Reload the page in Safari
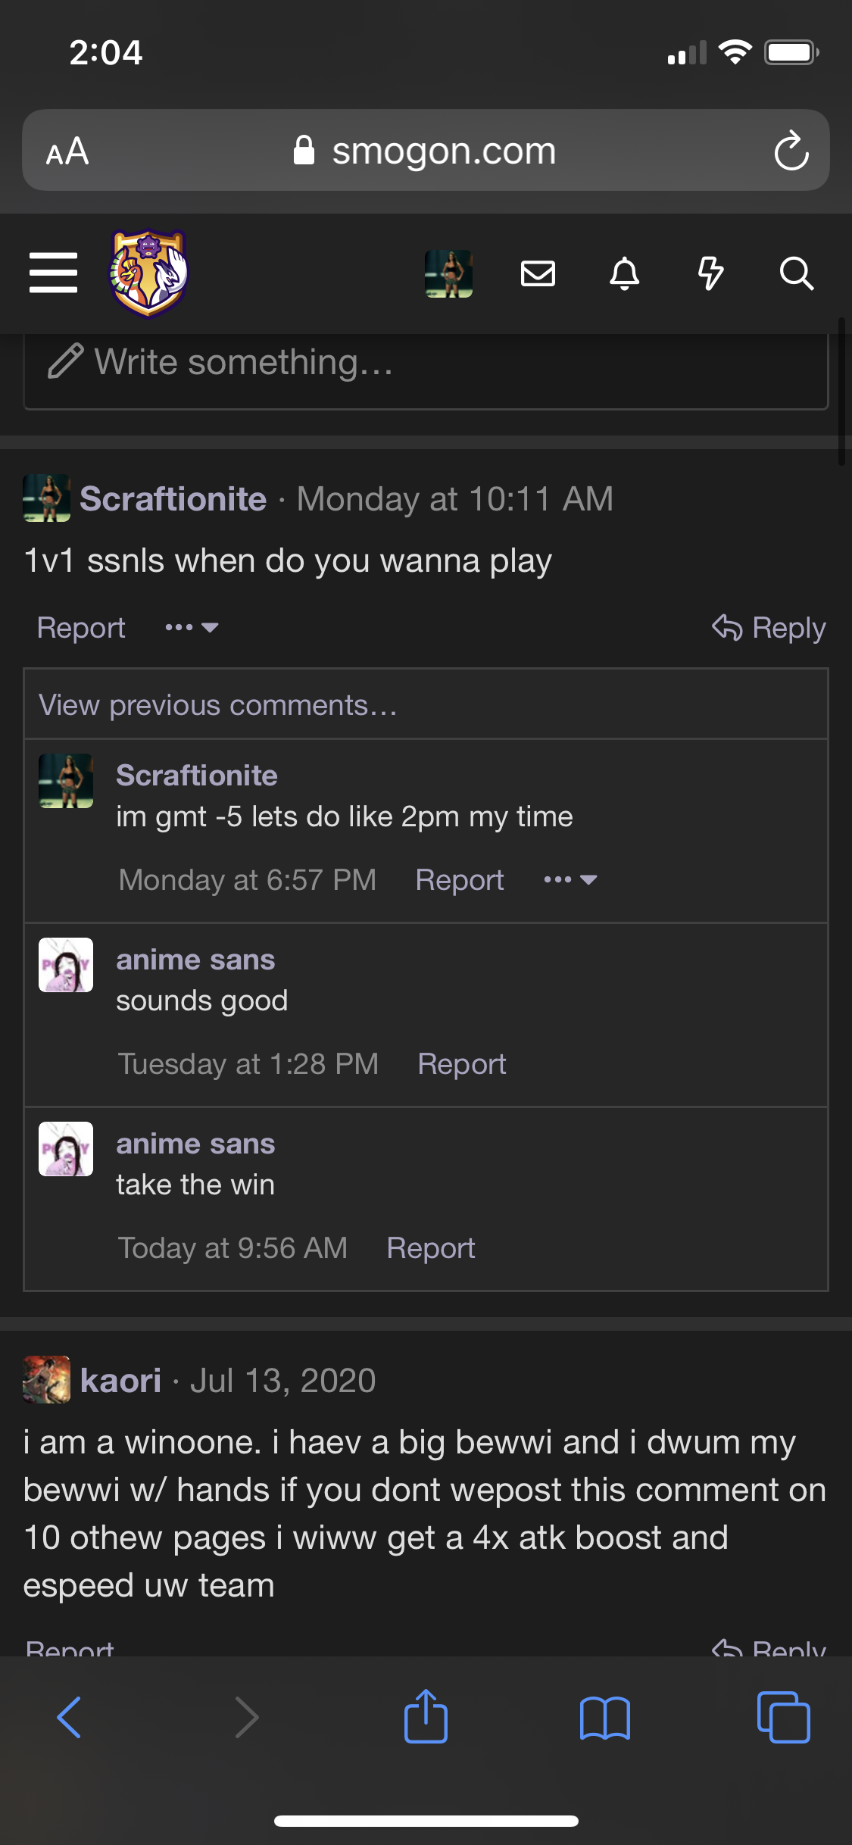The height and width of the screenshot is (1845, 852). (x=791, y=151)
